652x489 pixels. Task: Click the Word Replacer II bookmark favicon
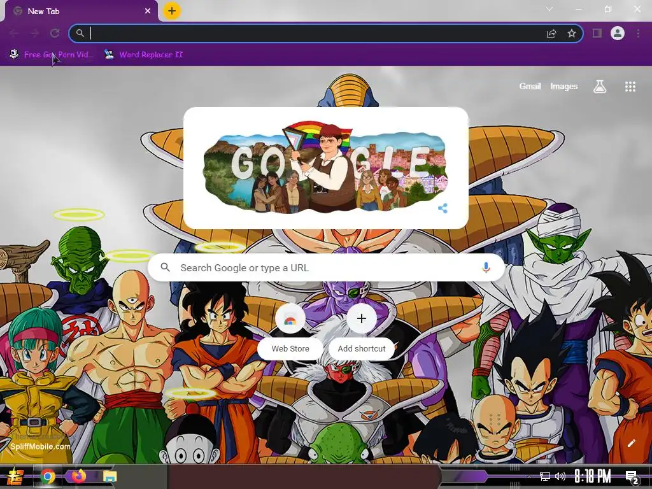[109, 55]
